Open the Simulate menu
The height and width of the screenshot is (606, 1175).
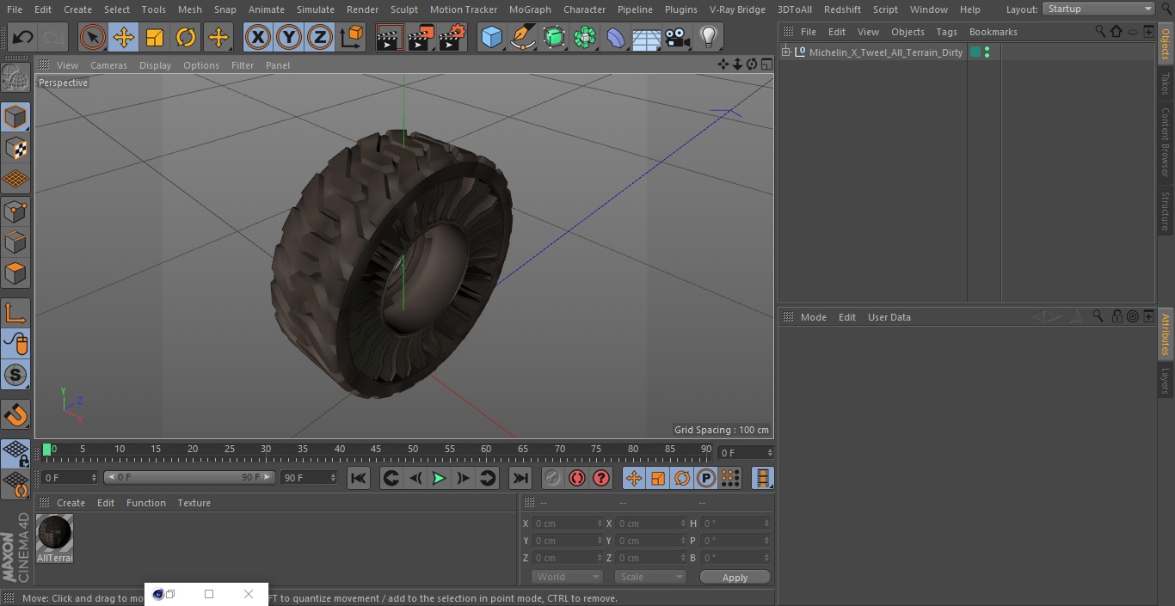[x=316, y=9]
